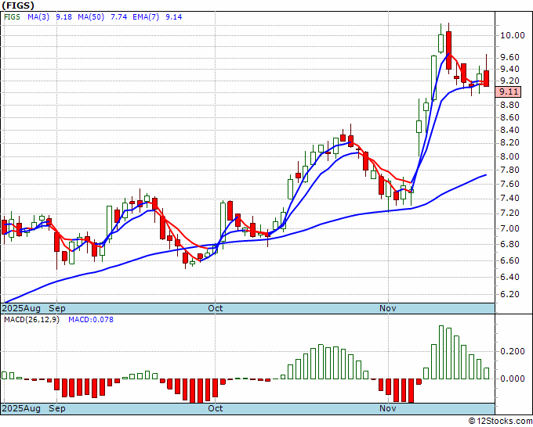The height and width of the screenshot is (427, 533).
Task: Click the MA(3) value 9.18
Action: click(x=63, y=16)
